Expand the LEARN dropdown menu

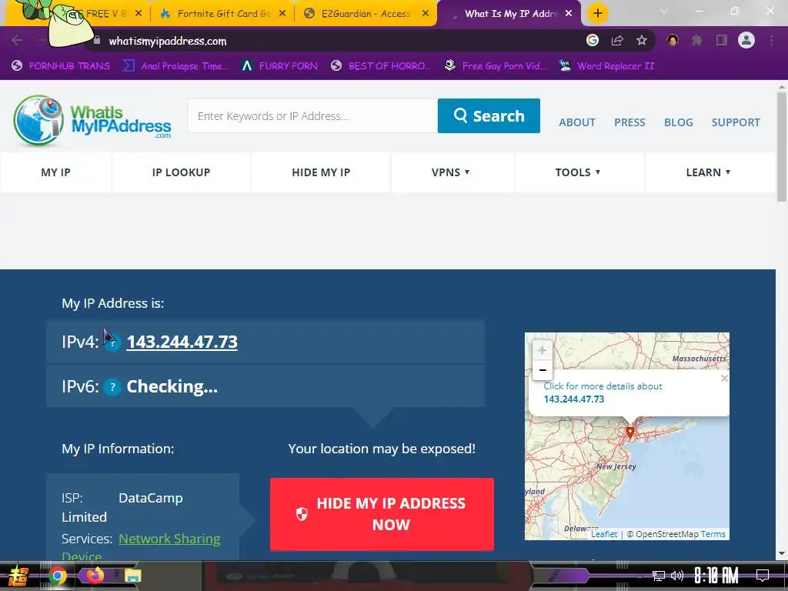[709, 172]
